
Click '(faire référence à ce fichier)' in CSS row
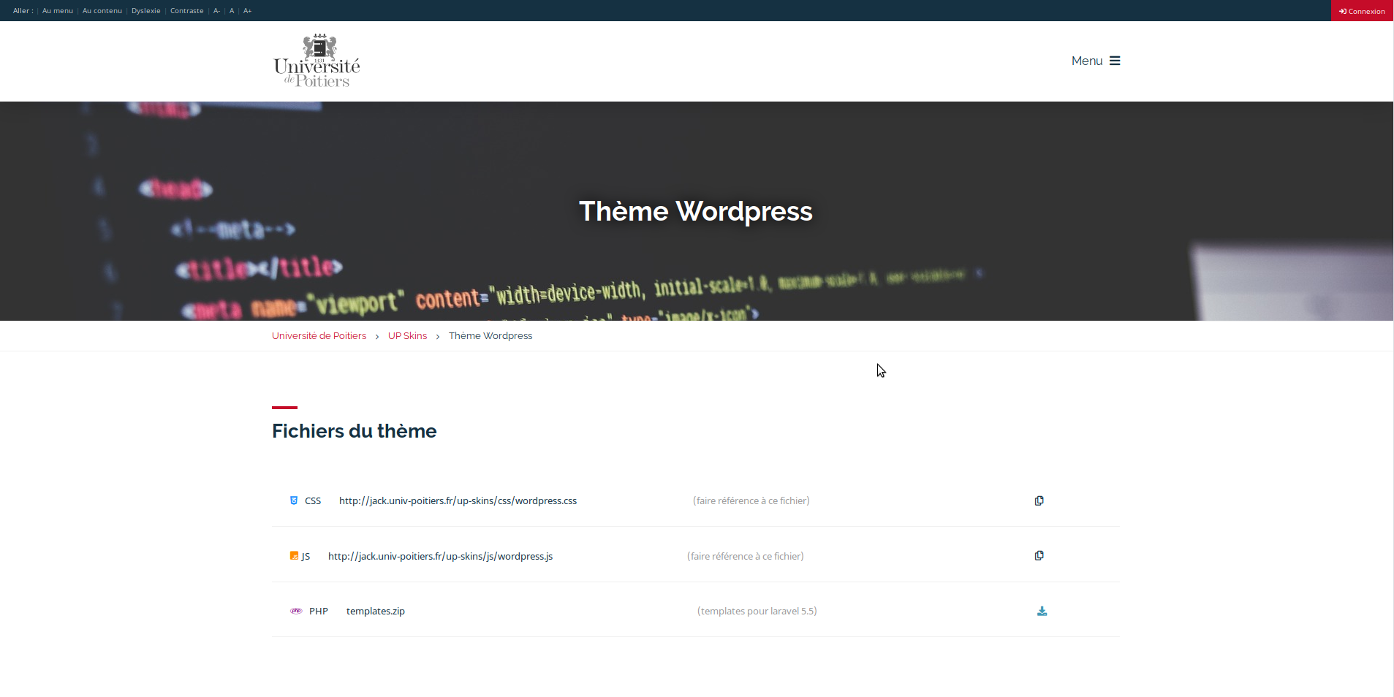(x=751, y=500)
